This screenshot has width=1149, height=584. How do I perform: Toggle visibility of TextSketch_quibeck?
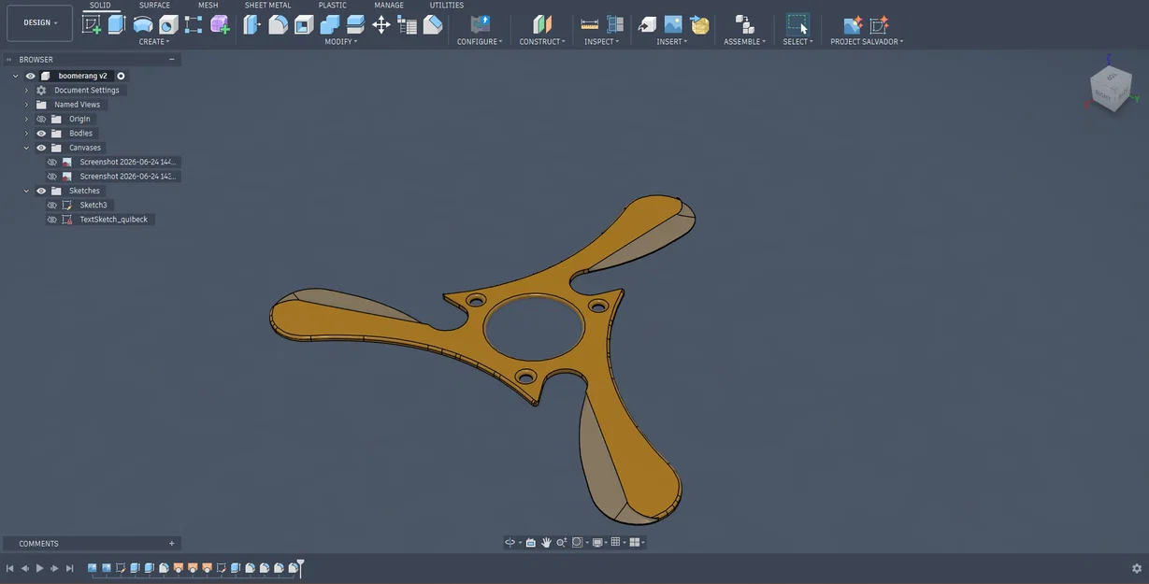[x=52, y=220]
